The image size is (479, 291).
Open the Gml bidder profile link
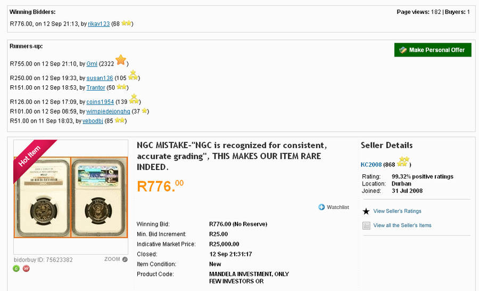pos(92,64)
